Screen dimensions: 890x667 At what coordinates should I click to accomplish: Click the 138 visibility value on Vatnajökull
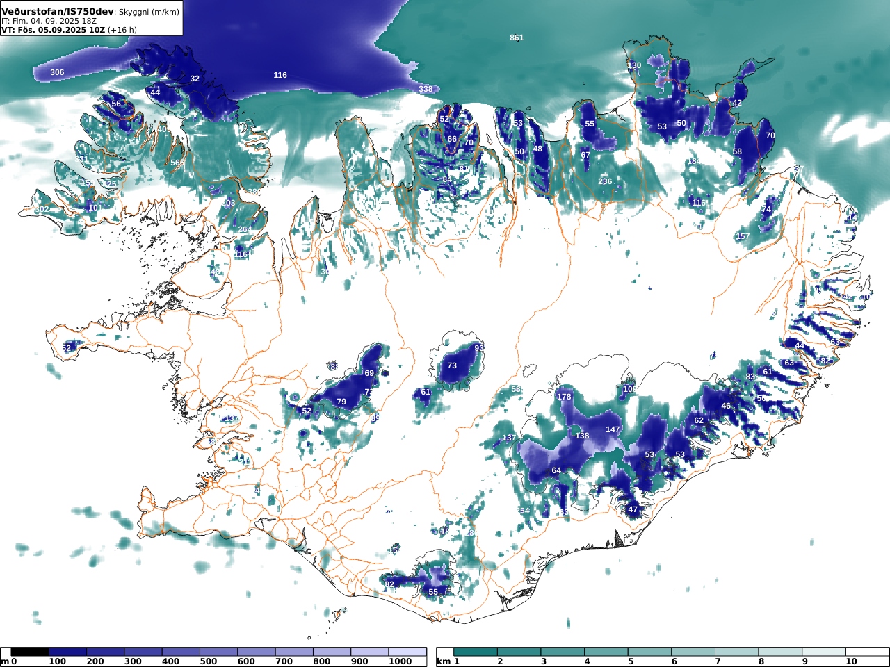[x=582, y=436]
